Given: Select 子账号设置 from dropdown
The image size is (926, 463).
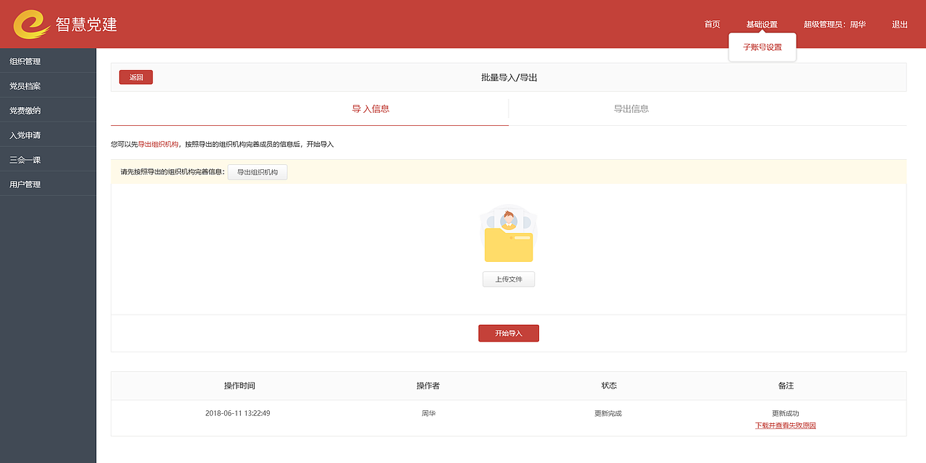Looking at the screenshot, I should (762, 46).
